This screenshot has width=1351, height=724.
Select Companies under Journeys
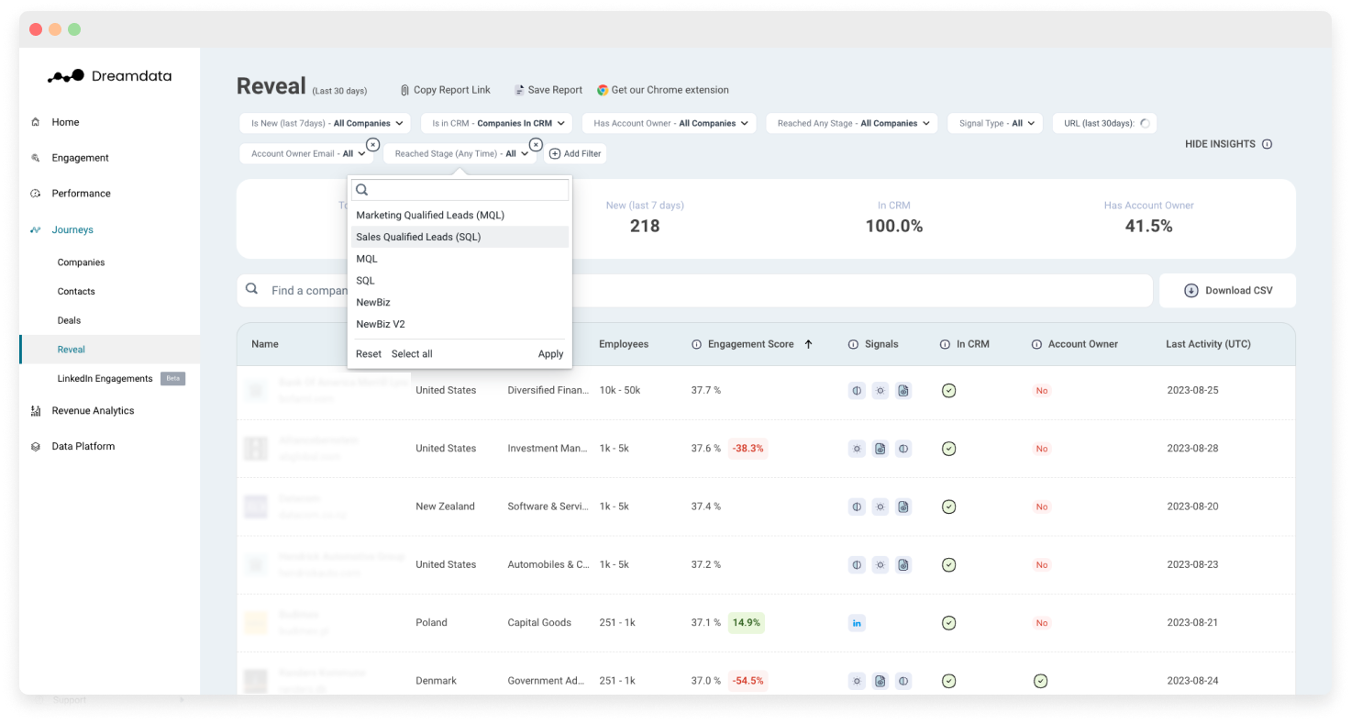pyautogui.click(x=81, y=262)
